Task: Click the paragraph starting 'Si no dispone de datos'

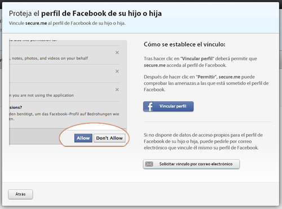Action: click(x=203, y=141)
